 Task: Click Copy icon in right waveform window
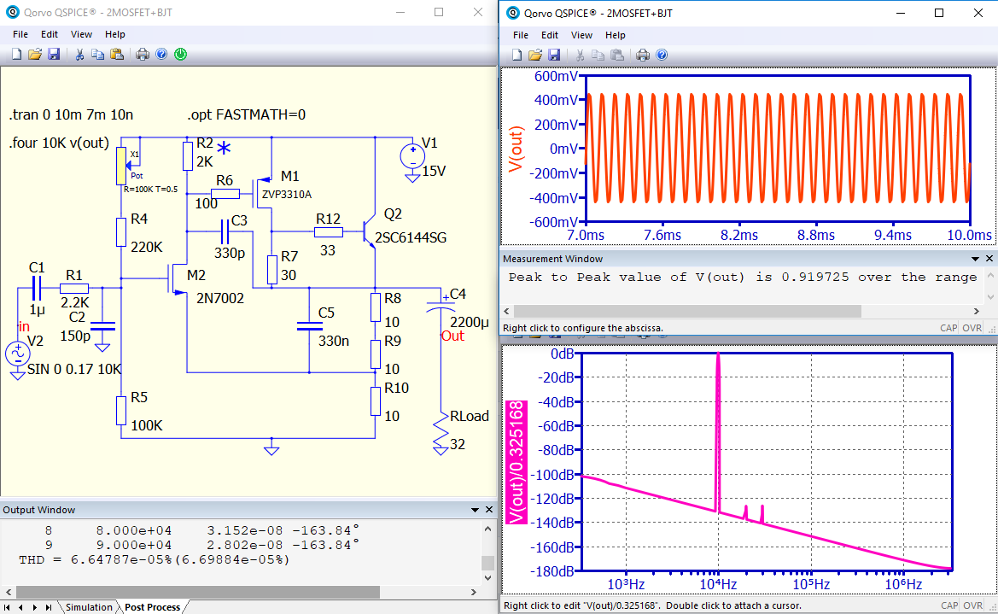point(598,55)
